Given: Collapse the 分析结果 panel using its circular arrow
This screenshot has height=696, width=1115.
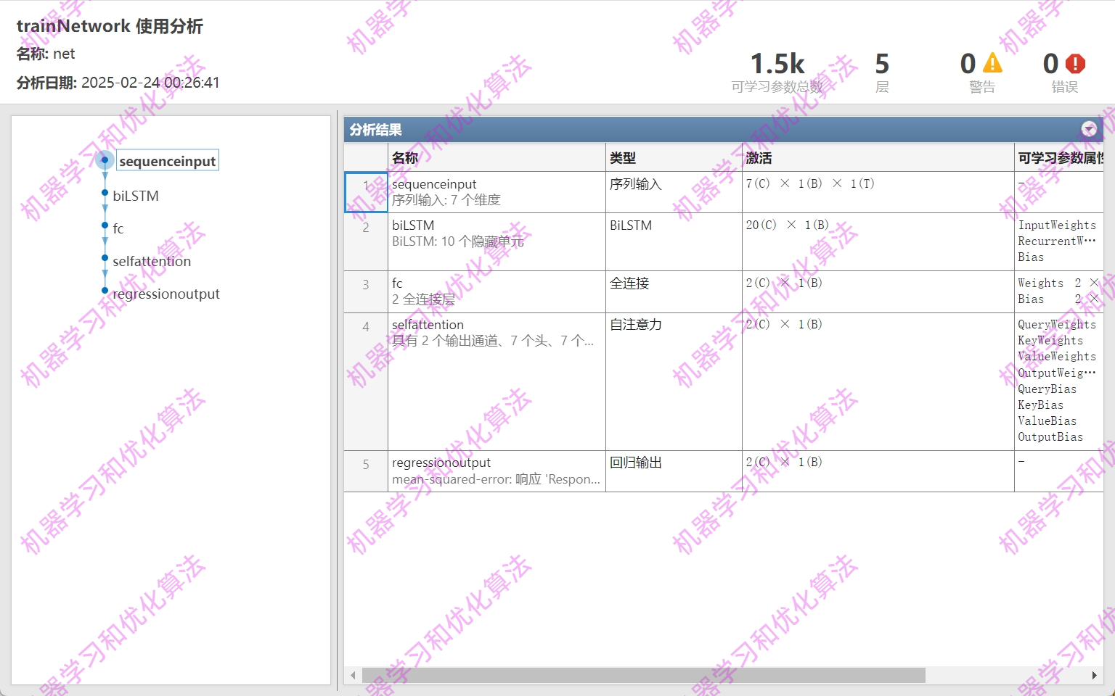Looking at the screenshot, I should click(x=1089, y=129).
